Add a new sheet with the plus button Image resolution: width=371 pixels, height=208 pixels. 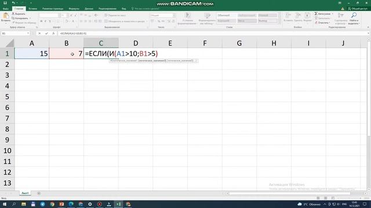coord(39,193)
